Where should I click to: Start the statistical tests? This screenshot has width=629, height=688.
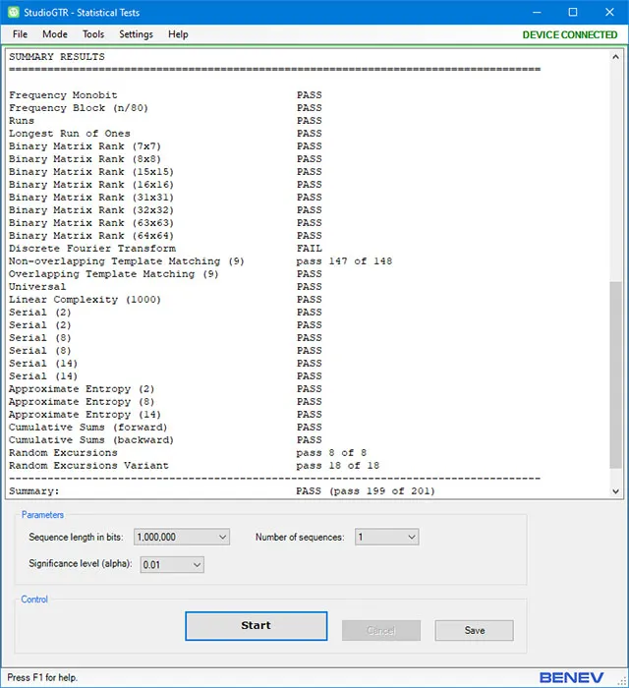(x=257, y=626)
